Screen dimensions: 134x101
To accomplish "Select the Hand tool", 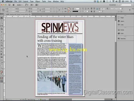I will tap(2, 66).
